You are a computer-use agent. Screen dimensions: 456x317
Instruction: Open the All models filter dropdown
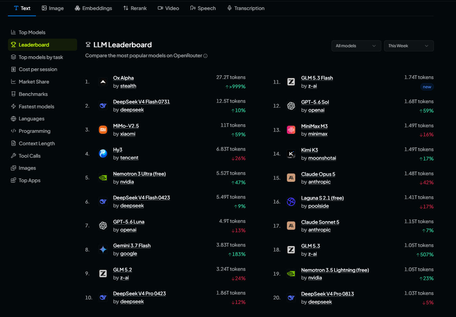(356, 46)
